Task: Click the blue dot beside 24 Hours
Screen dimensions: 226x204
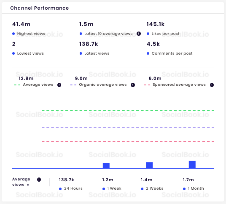Action: point(60,189)
